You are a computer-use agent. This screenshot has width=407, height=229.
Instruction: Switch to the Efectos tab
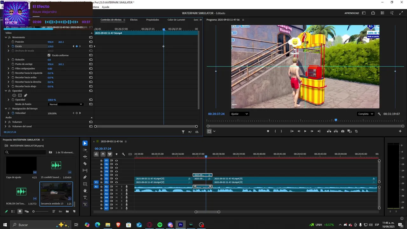pos(134,20)
